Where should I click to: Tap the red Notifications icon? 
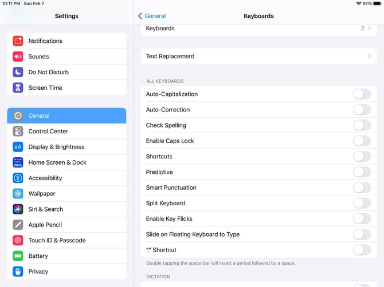point(18,41)
